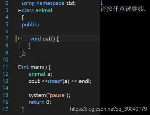Click variable 'a;' on line 12
Screen dimensions: 150x115
50,74
